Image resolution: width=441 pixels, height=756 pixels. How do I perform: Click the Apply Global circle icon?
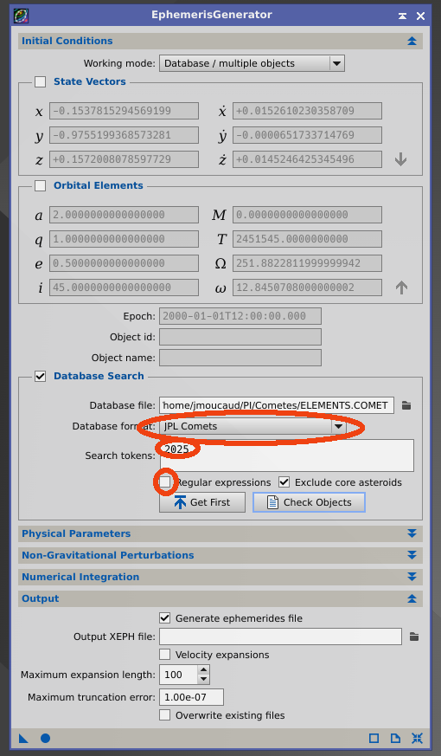coord(45,738)
